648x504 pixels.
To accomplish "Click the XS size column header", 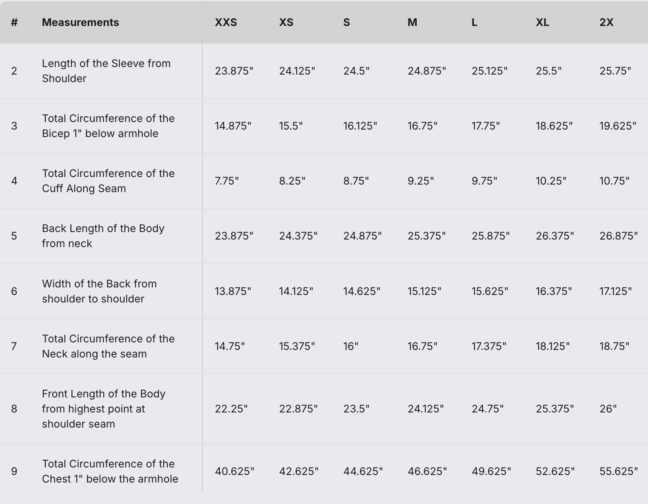I will (286, 22).
